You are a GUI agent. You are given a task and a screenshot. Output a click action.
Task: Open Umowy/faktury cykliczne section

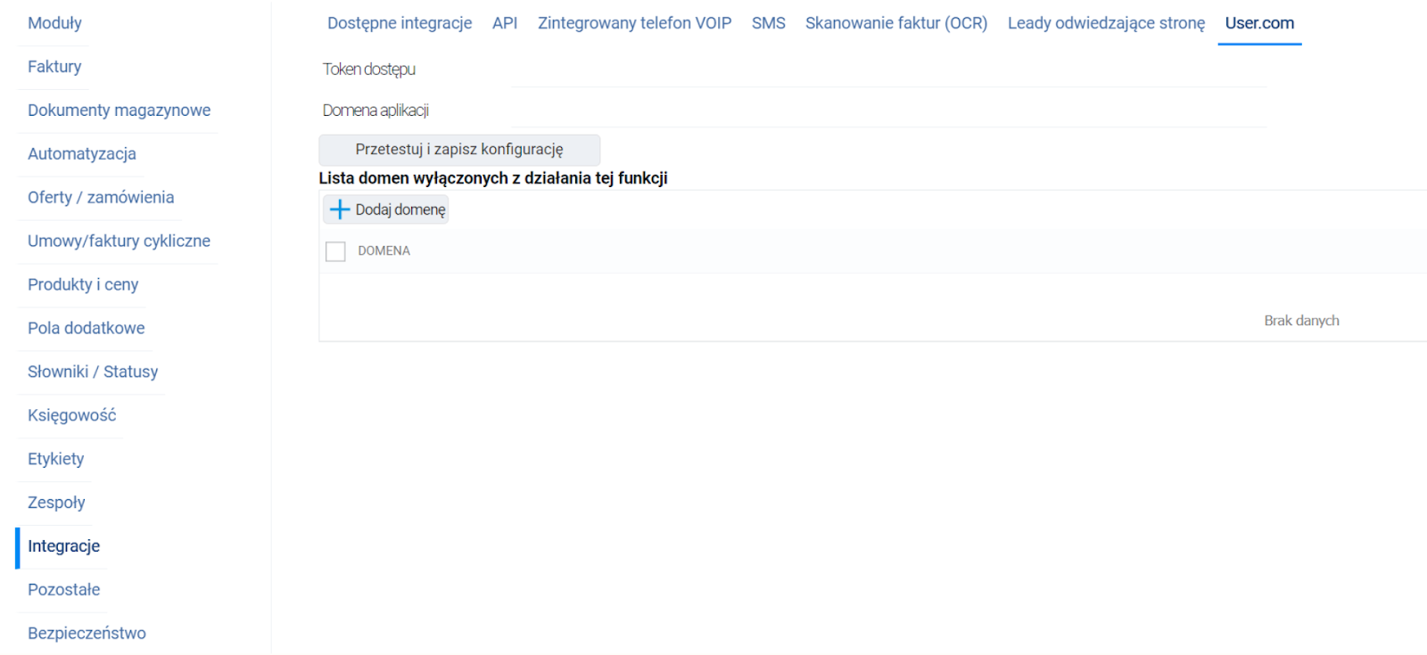(x=119, y=242)
